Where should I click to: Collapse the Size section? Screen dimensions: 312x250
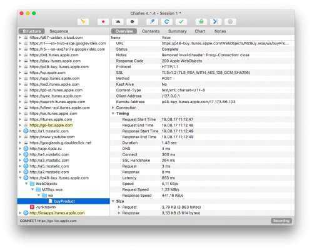click(x=113, y=201)
